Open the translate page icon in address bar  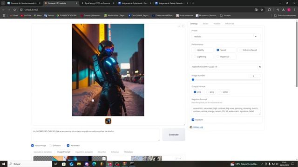(257, 10)
